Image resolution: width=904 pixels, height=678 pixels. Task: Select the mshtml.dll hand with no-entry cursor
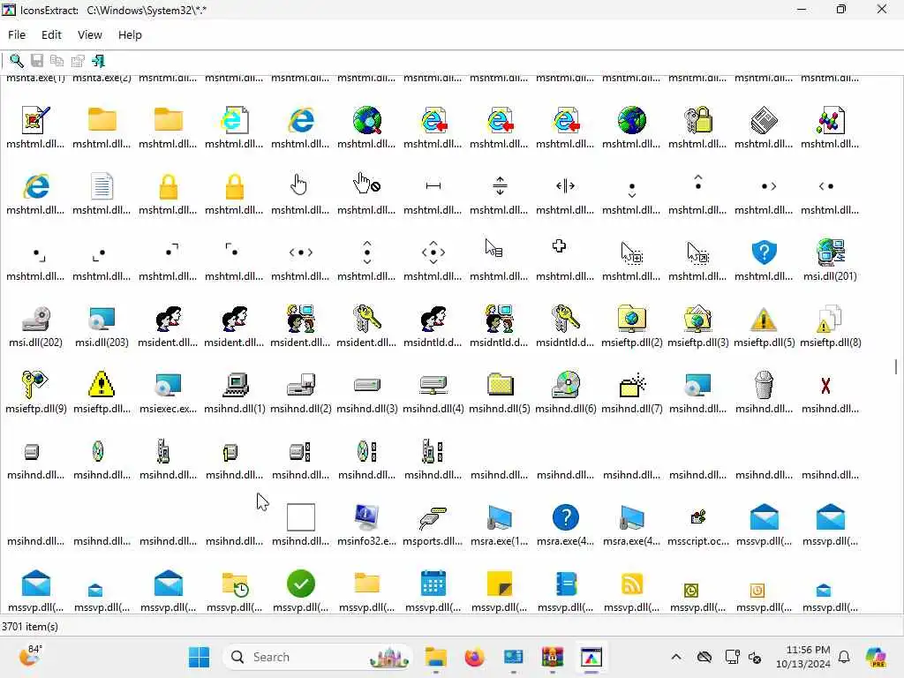[x=366, y=185]
